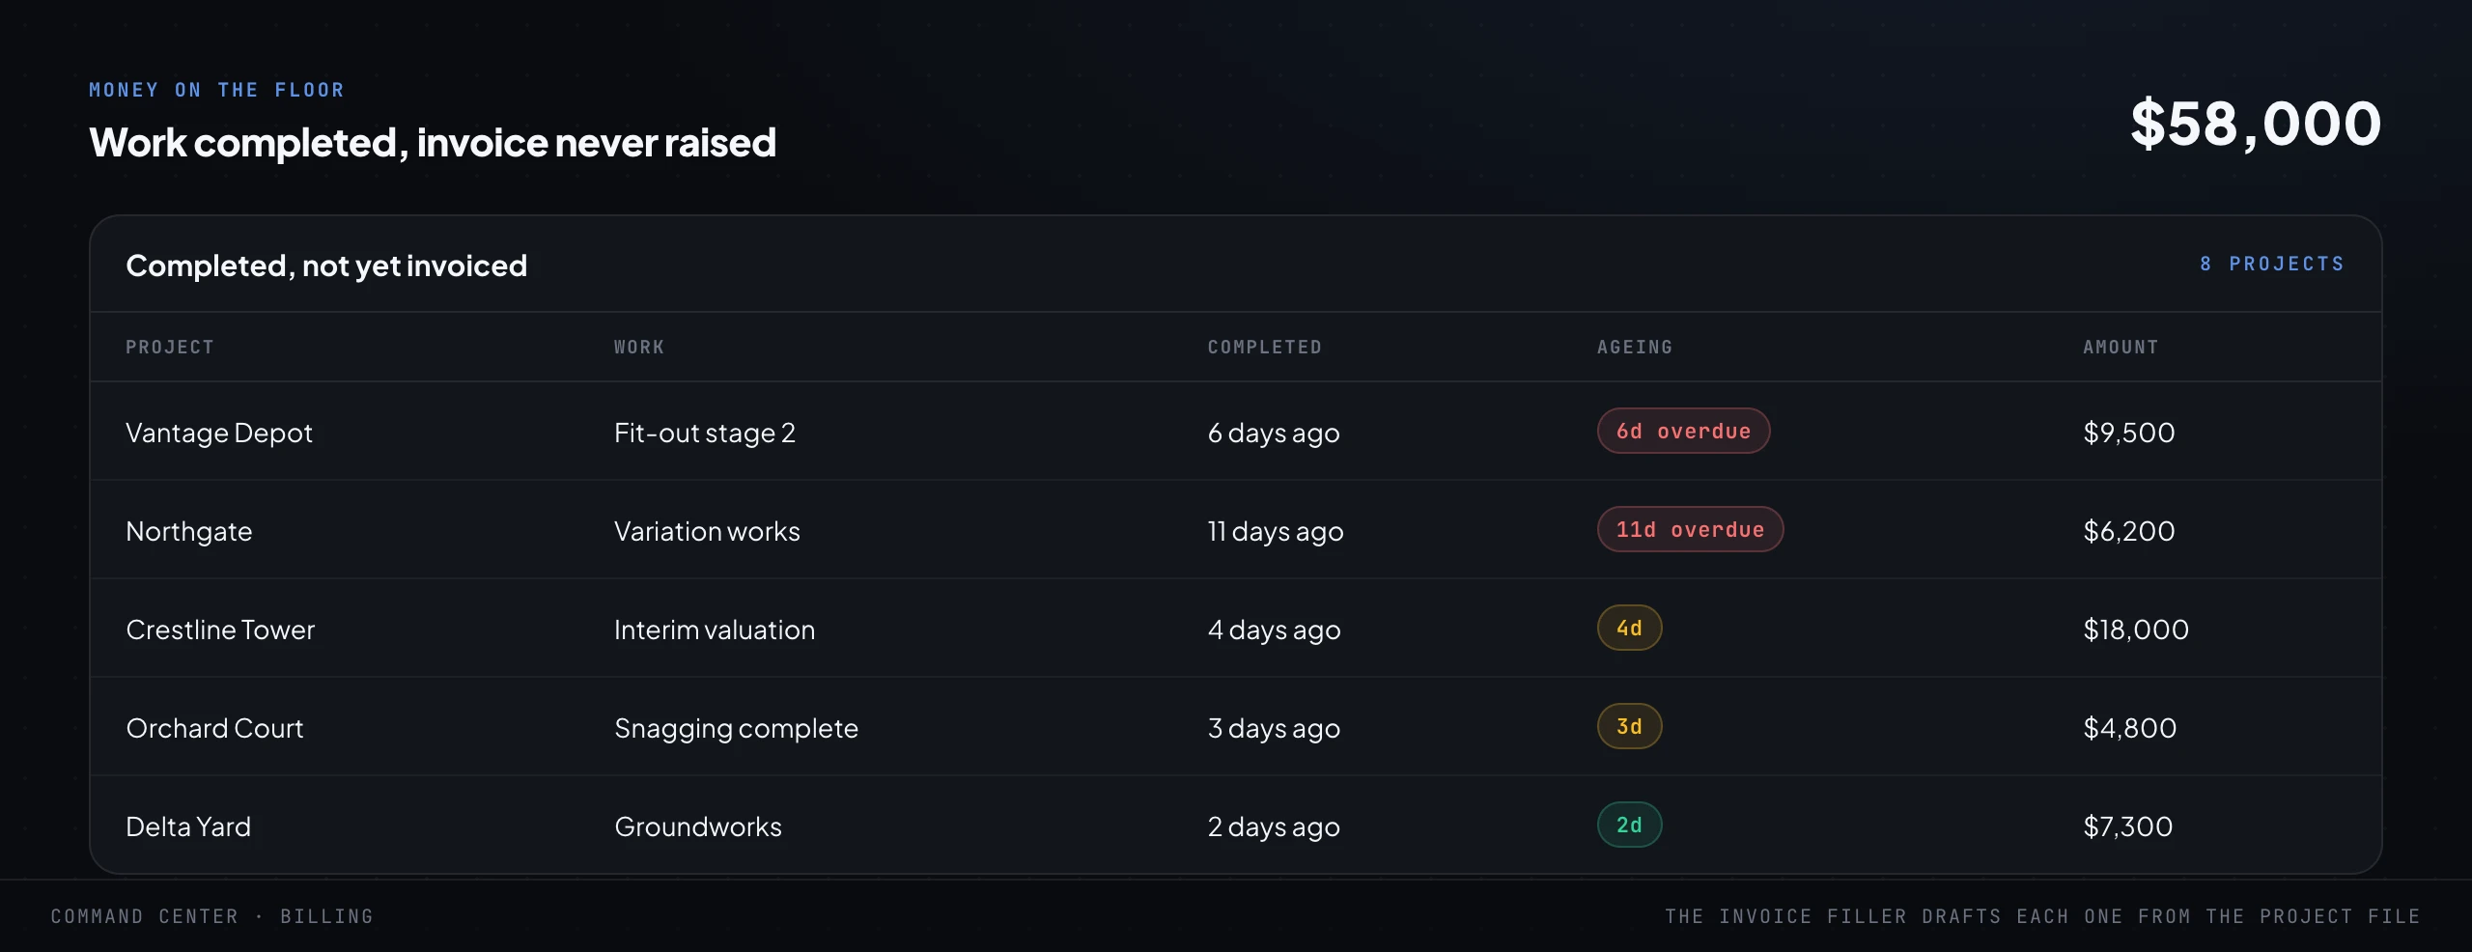Click the Fit-out stage 2 work entry
The height and width of the screenshot is (952, 2472).
[705, 433]
